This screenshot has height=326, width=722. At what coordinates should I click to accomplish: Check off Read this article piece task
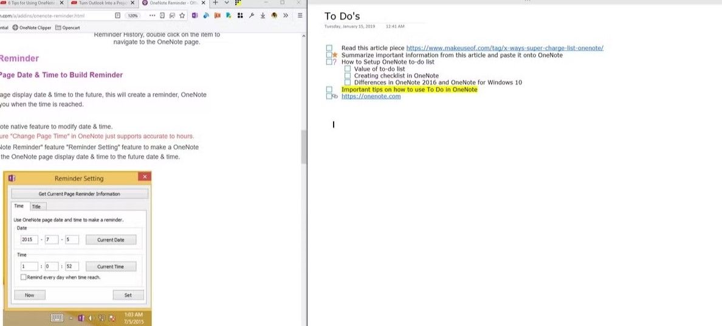329,48
